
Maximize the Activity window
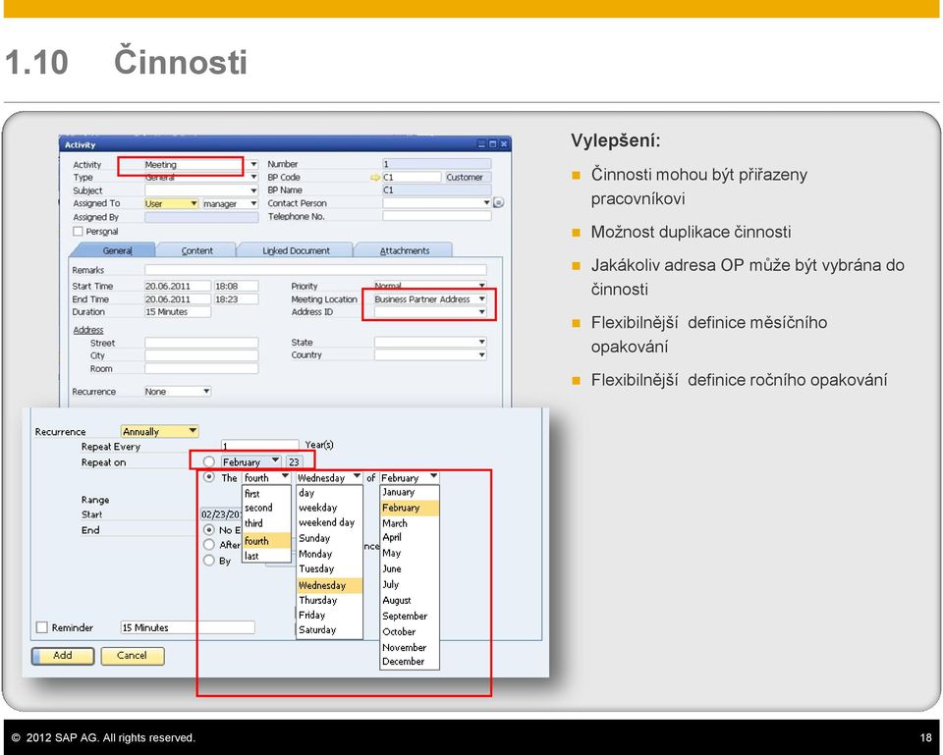pos(492,144)
